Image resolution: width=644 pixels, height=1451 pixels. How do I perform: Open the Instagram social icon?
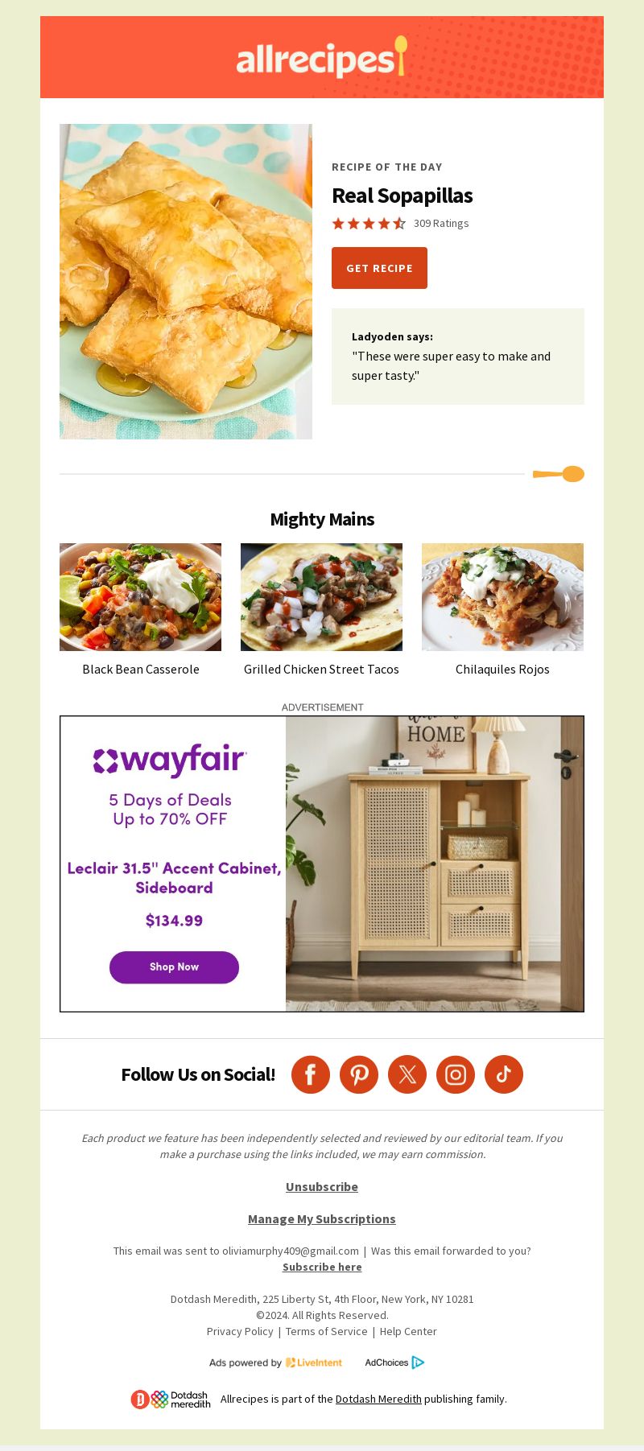point(456,1074)
